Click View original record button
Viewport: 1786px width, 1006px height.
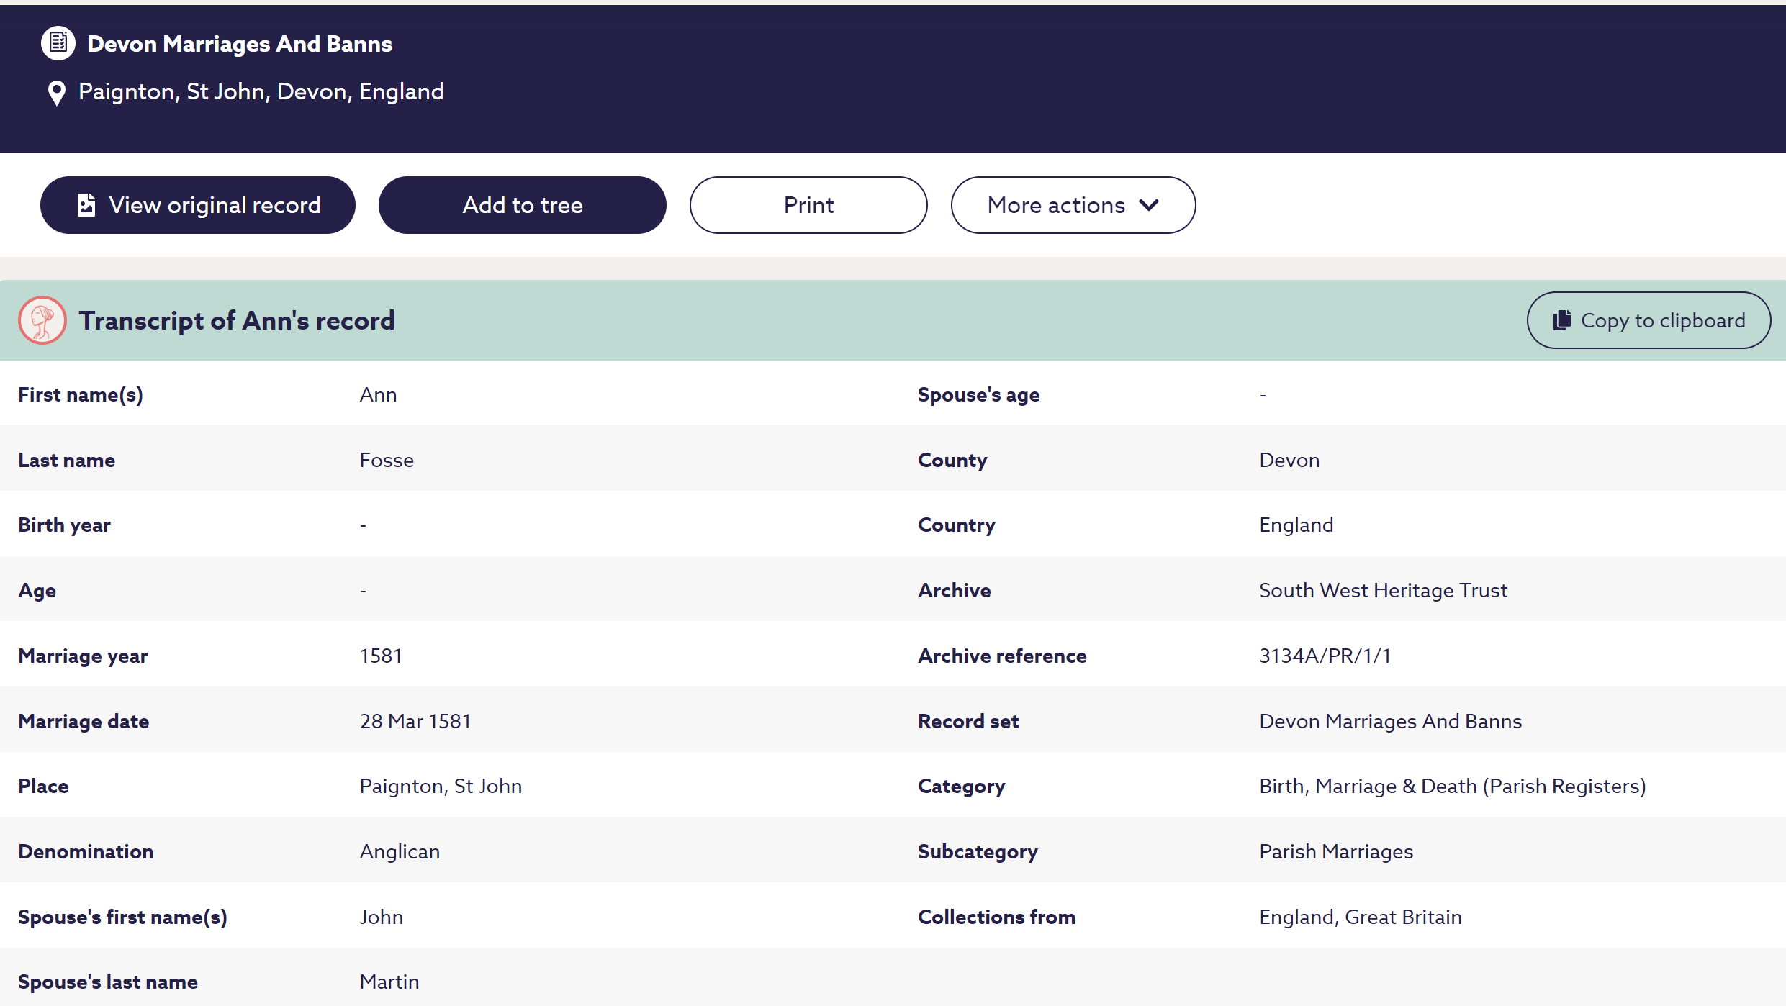198,205
